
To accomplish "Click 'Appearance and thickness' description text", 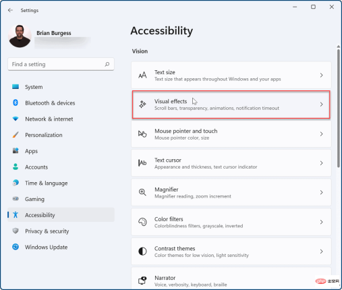I will pos(206,167).
